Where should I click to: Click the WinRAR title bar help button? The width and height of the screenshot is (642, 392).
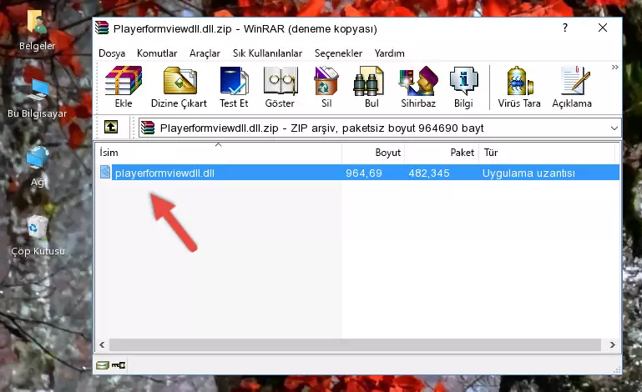[565, 28]
